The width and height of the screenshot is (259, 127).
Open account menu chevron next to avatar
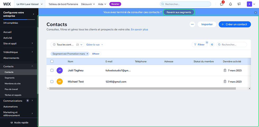click(x=254, y=4)
